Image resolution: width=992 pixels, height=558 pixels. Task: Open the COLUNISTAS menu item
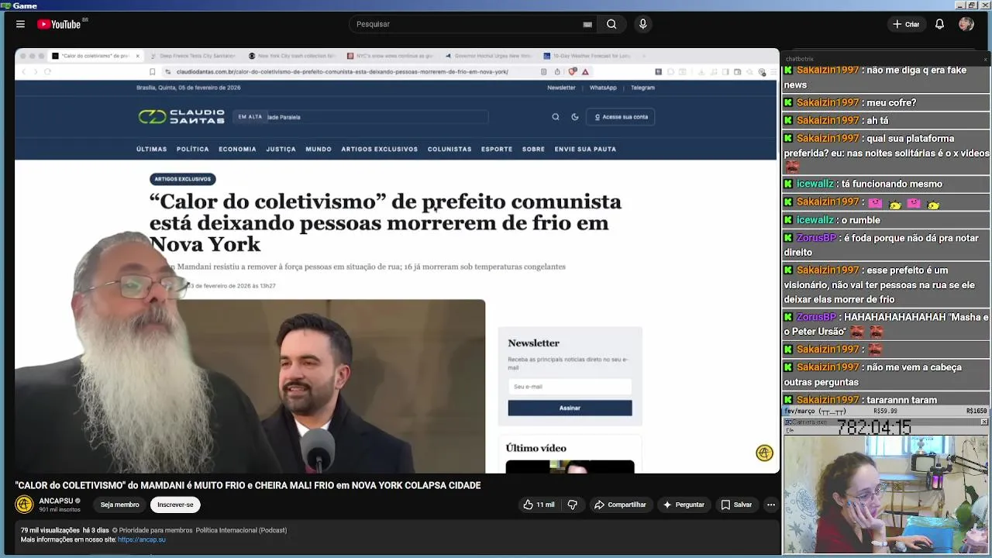(449, 149)
